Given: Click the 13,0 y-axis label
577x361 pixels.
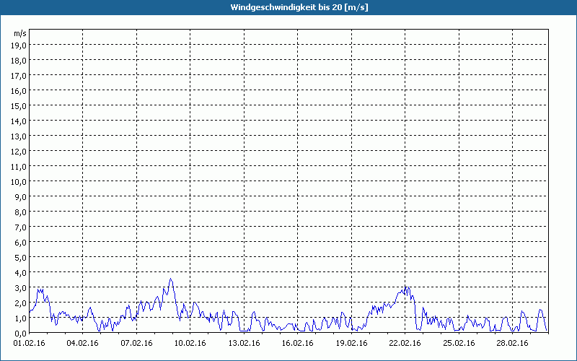Looking at the screenshot, I should pyautogui.click(x=19, y=136).
